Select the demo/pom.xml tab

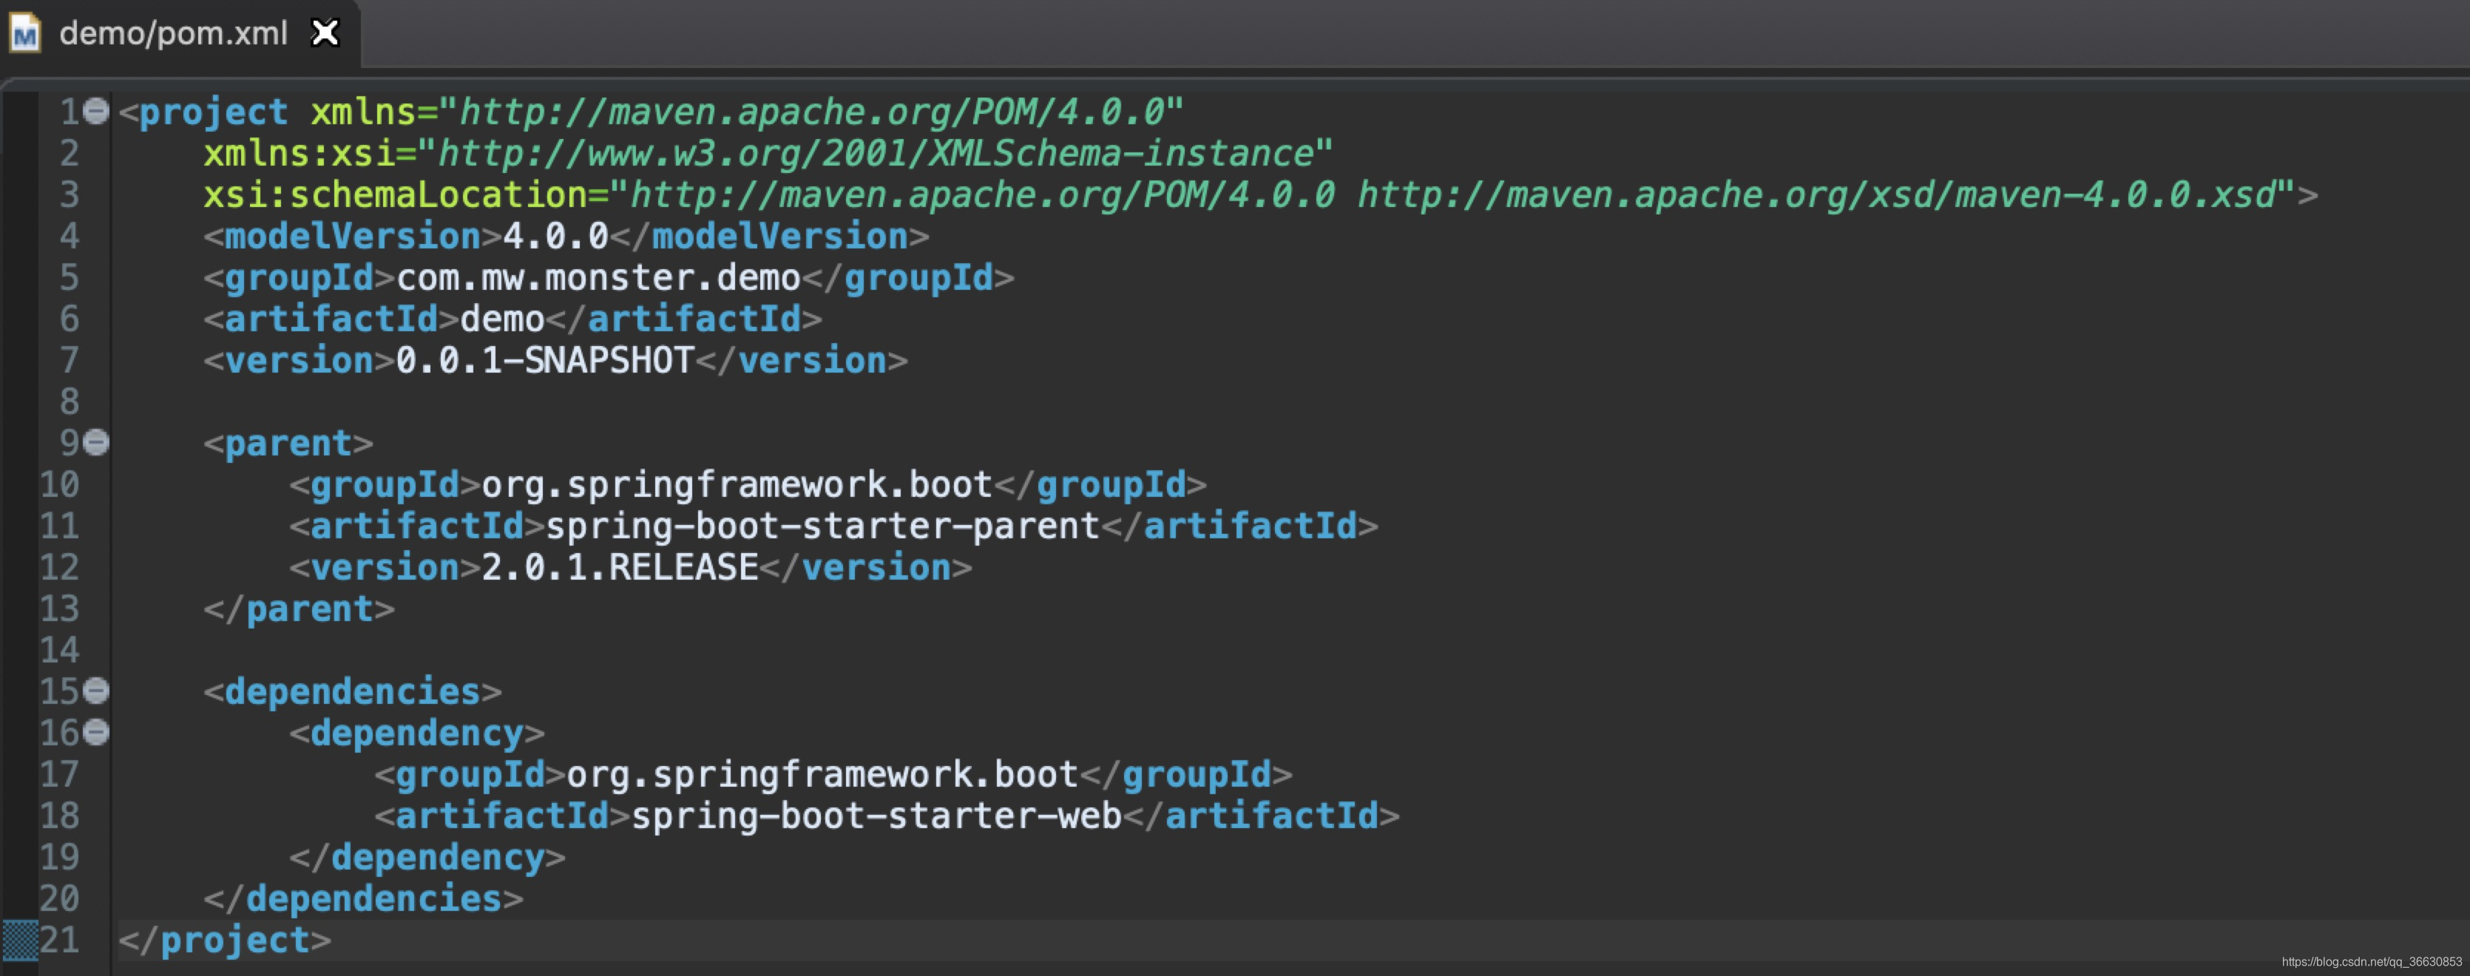[x=174, y=33]
